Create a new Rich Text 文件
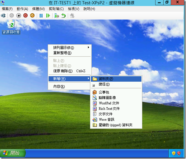 coord(116,109)
